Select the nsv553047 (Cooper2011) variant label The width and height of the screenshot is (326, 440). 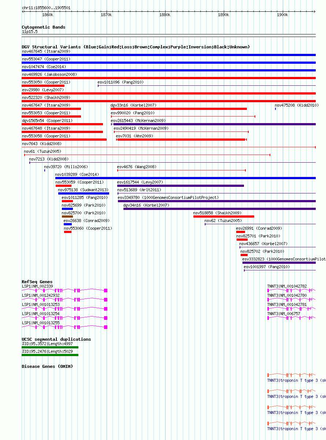click(46, 59)
